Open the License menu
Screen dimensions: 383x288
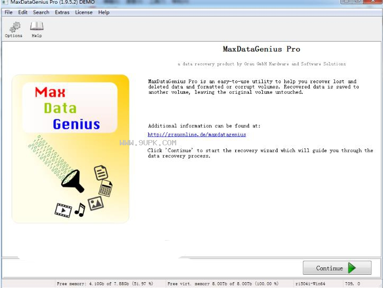(84, 12)
